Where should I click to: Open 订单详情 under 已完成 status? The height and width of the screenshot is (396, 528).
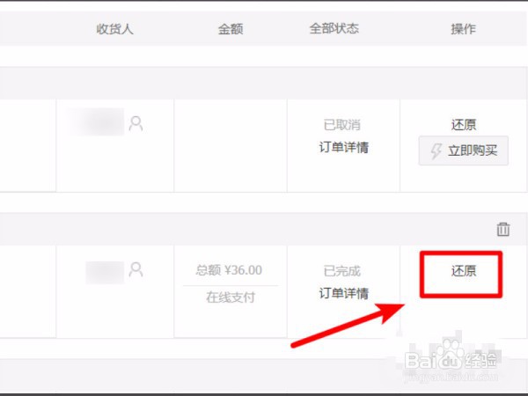[344, 293]
